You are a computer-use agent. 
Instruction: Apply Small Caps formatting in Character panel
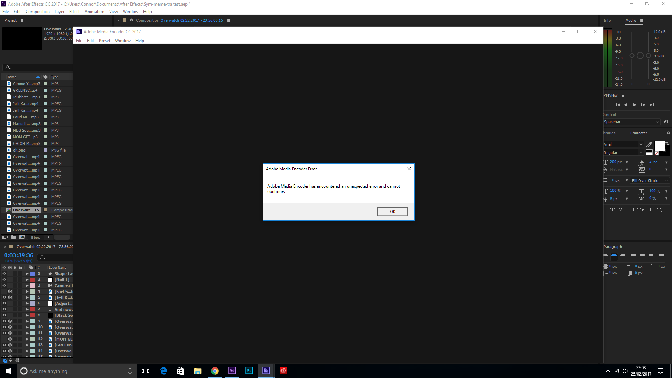pyautogui.click(x=641, y=210)
